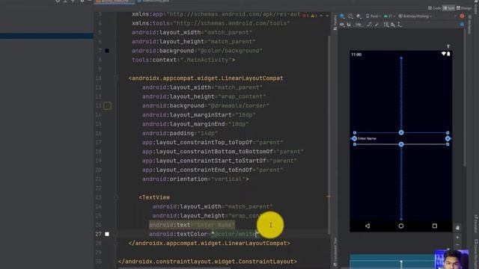Screen dimensions: 479x269
Task: Click the TextView opening tag
Action: 154,197
